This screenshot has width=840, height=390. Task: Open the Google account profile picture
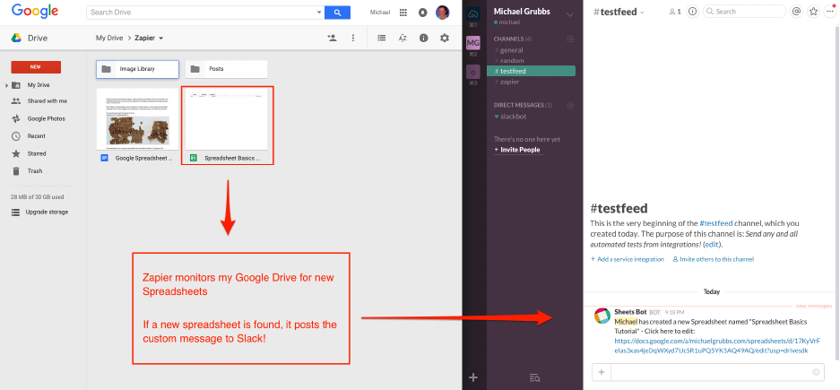click(x=443, y=12)
